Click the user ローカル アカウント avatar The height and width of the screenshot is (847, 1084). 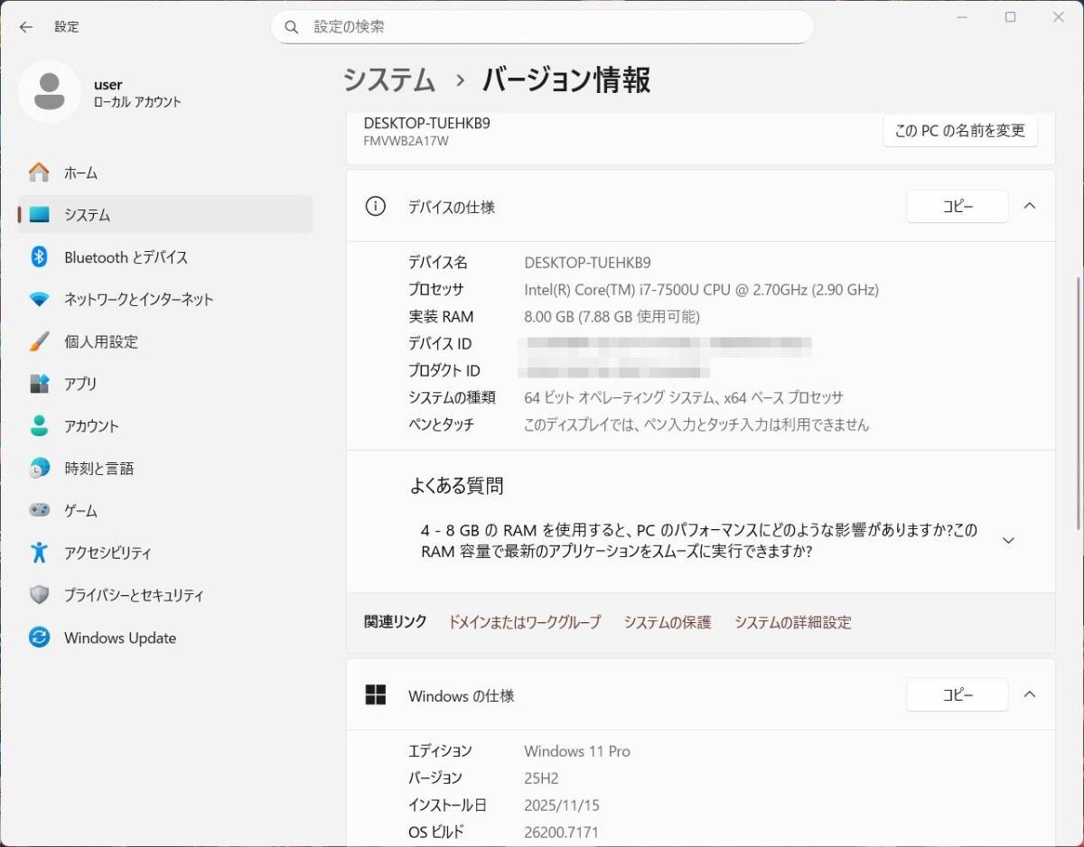coord(50,92)
